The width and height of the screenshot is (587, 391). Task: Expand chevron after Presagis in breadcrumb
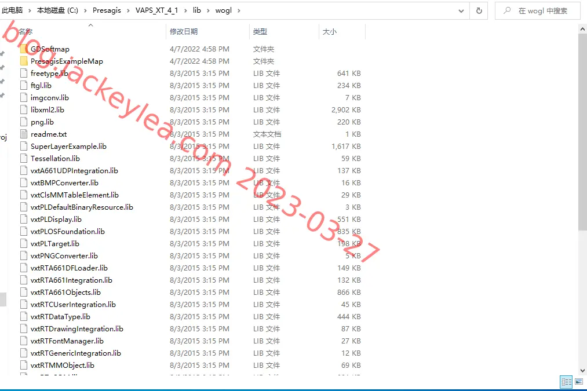[128, 10]
